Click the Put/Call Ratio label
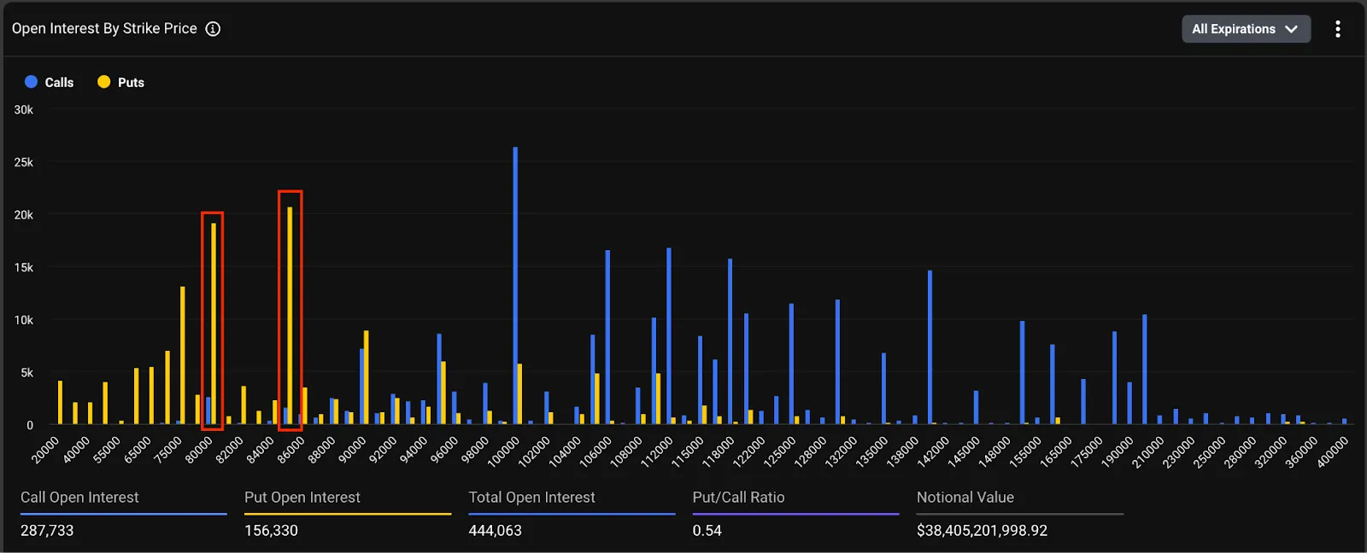 tap(738, 498)
